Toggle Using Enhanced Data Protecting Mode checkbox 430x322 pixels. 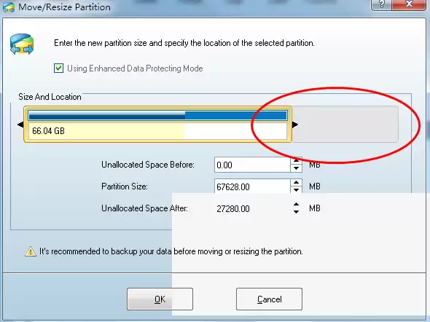[x=58, y=68]
